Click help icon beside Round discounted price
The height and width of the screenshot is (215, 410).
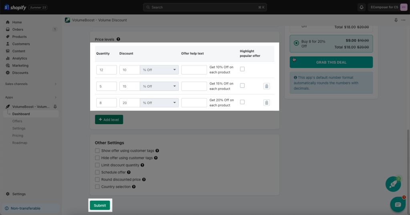144,180
